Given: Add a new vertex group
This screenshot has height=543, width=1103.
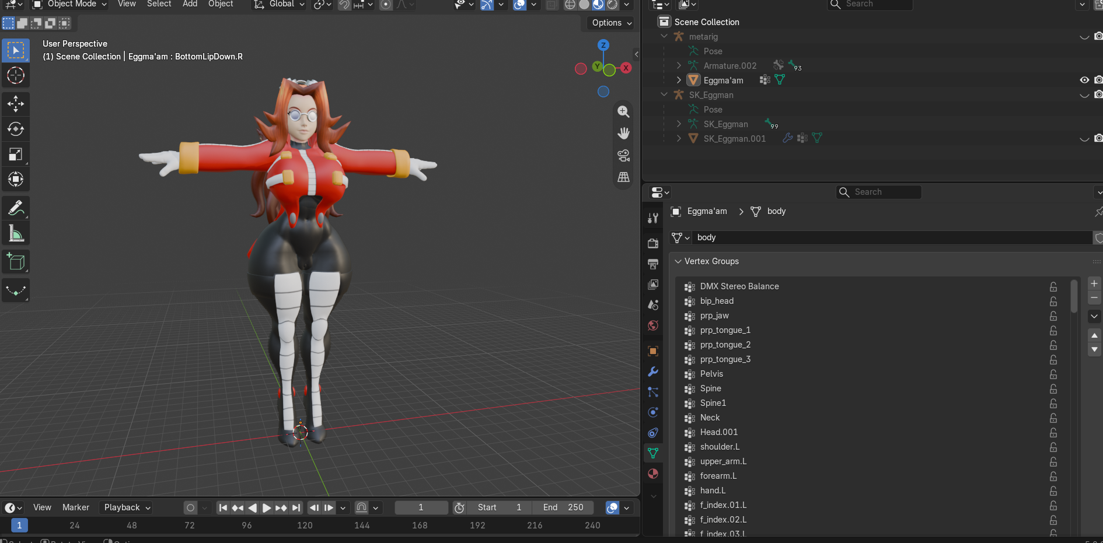Looking at the screenshot, I should tap(1094, 283).
